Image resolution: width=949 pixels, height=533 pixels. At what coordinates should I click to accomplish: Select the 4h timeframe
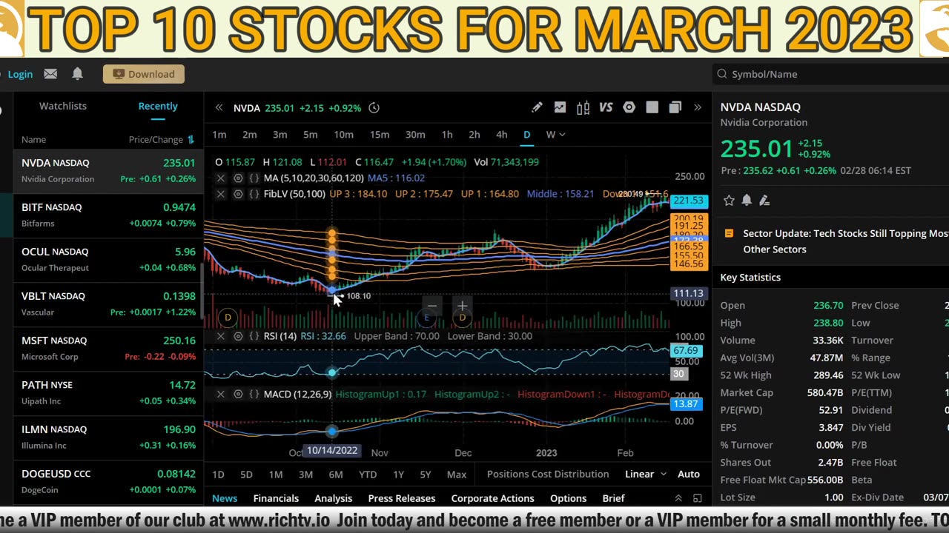[502, 135]
